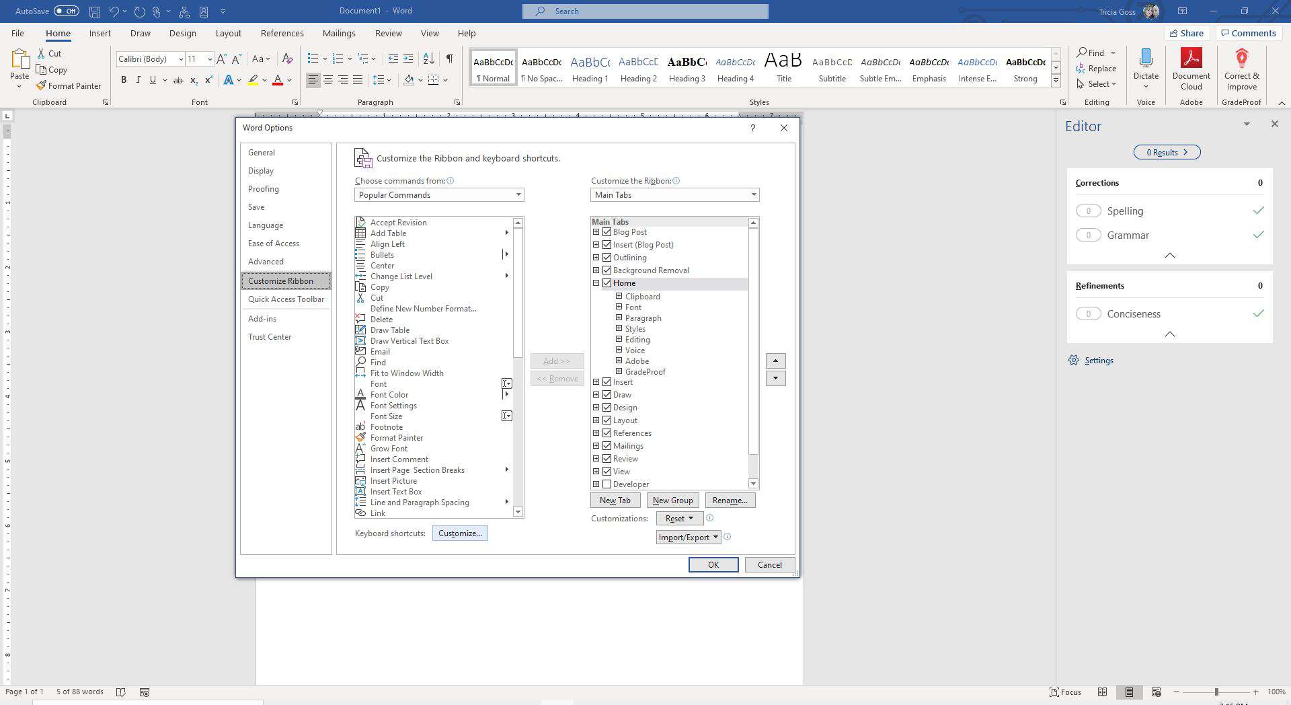Apply Bold formatting
The width and height of the screenshot is (1291, 705).
tap(124, 80)
